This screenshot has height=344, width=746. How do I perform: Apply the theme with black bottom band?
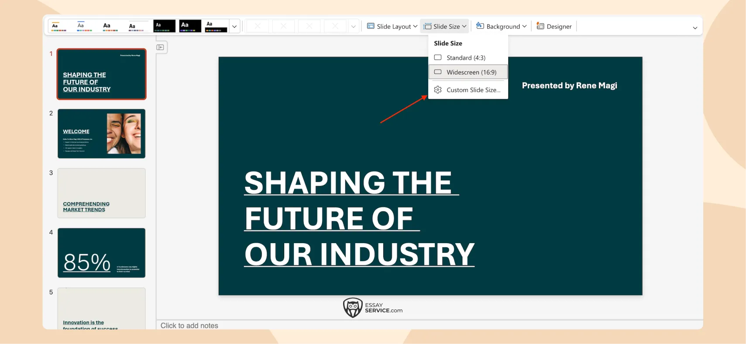pyautogui.click(x=216, y=26)
